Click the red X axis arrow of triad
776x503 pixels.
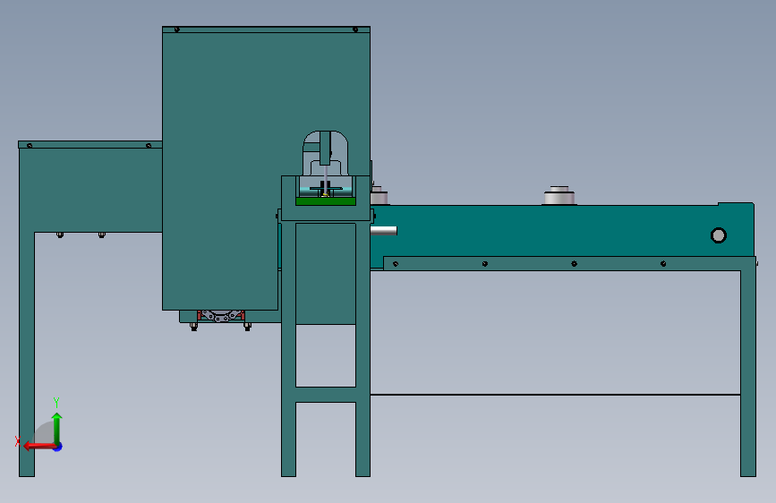coord(38,446)
